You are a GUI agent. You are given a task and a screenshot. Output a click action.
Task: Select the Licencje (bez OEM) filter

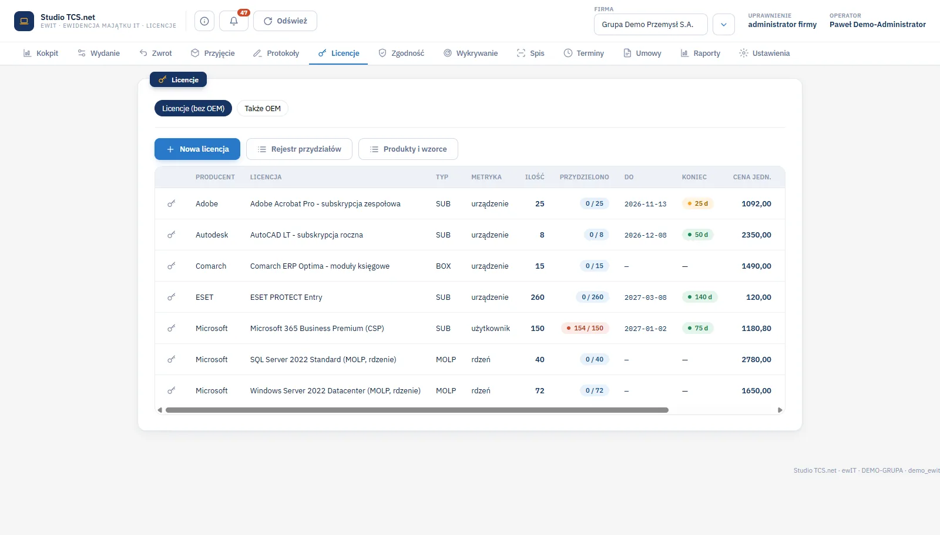coord(193,108)
